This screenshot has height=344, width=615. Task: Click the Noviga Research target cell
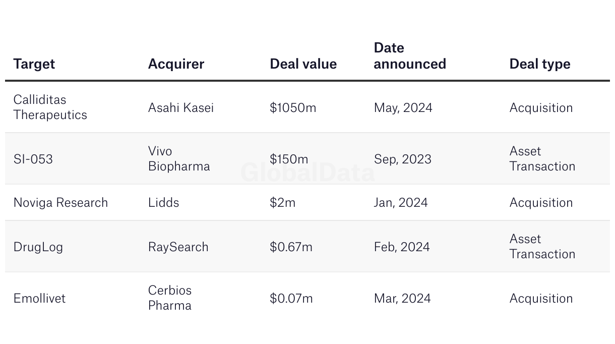pyautogui.click(x=60, y=203)
